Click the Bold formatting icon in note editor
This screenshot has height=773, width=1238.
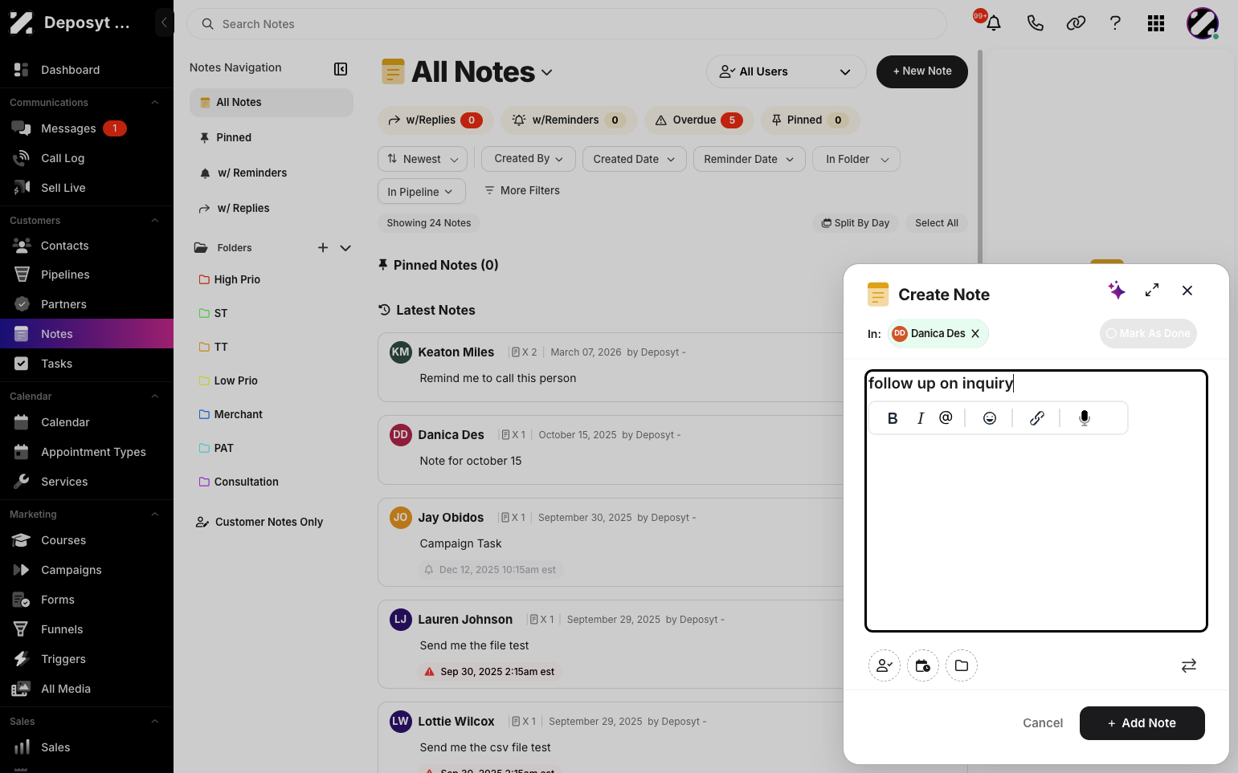coord(893,418)
